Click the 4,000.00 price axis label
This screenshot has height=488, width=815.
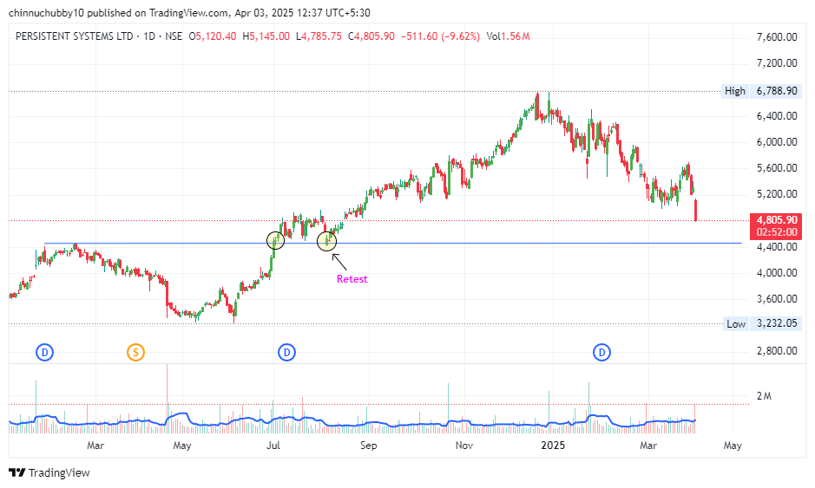pyautogui.click(x=777, y=272)
